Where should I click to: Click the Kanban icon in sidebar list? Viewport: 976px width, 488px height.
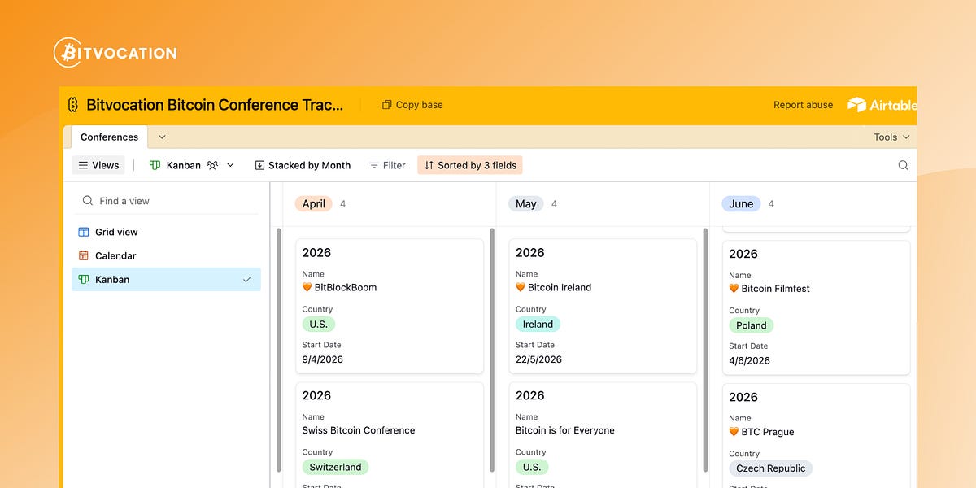pos(84,279)
